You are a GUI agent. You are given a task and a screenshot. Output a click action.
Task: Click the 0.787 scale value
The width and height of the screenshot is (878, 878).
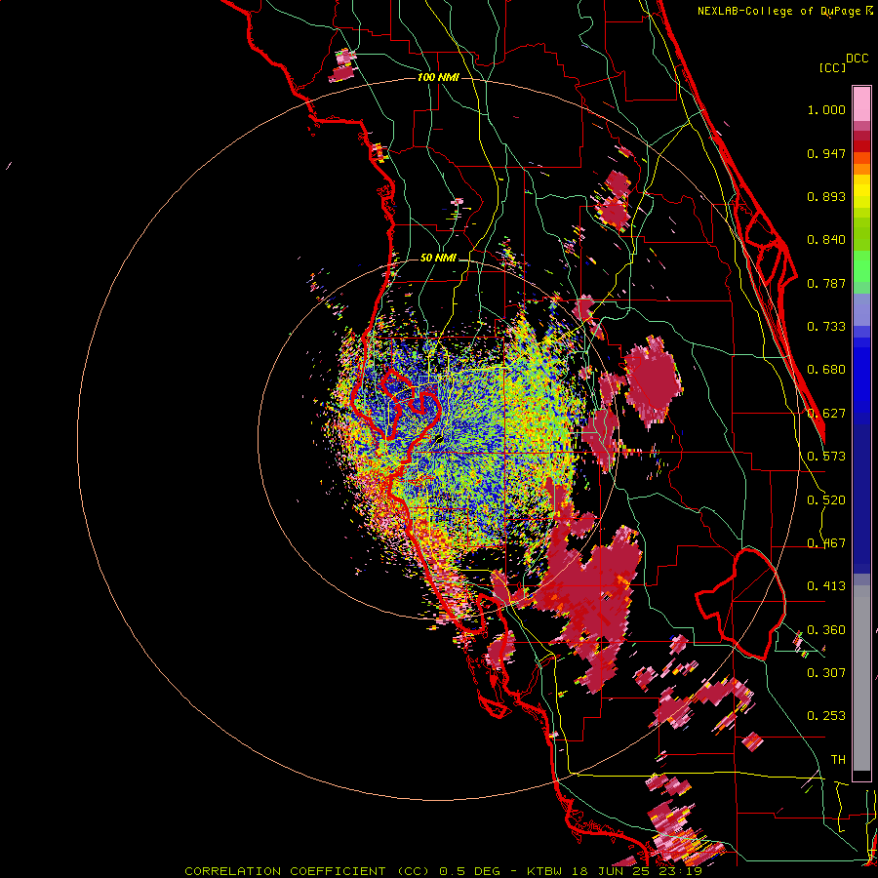(x=826, y=283)
